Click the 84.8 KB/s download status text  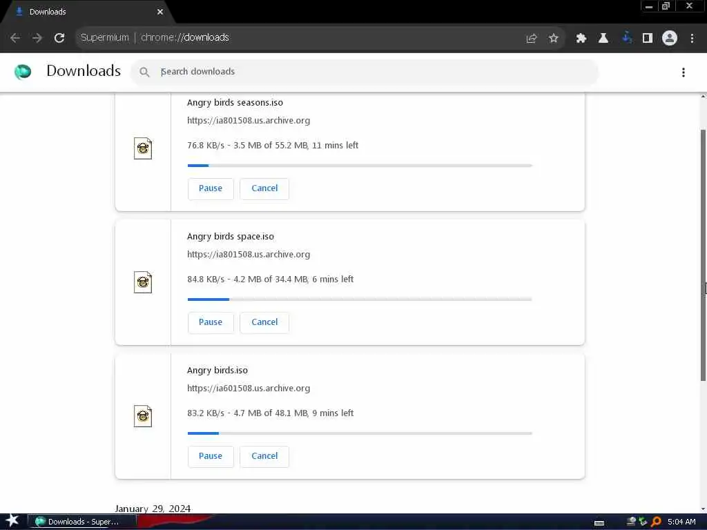pyautogui.click(x=270, y=279)
